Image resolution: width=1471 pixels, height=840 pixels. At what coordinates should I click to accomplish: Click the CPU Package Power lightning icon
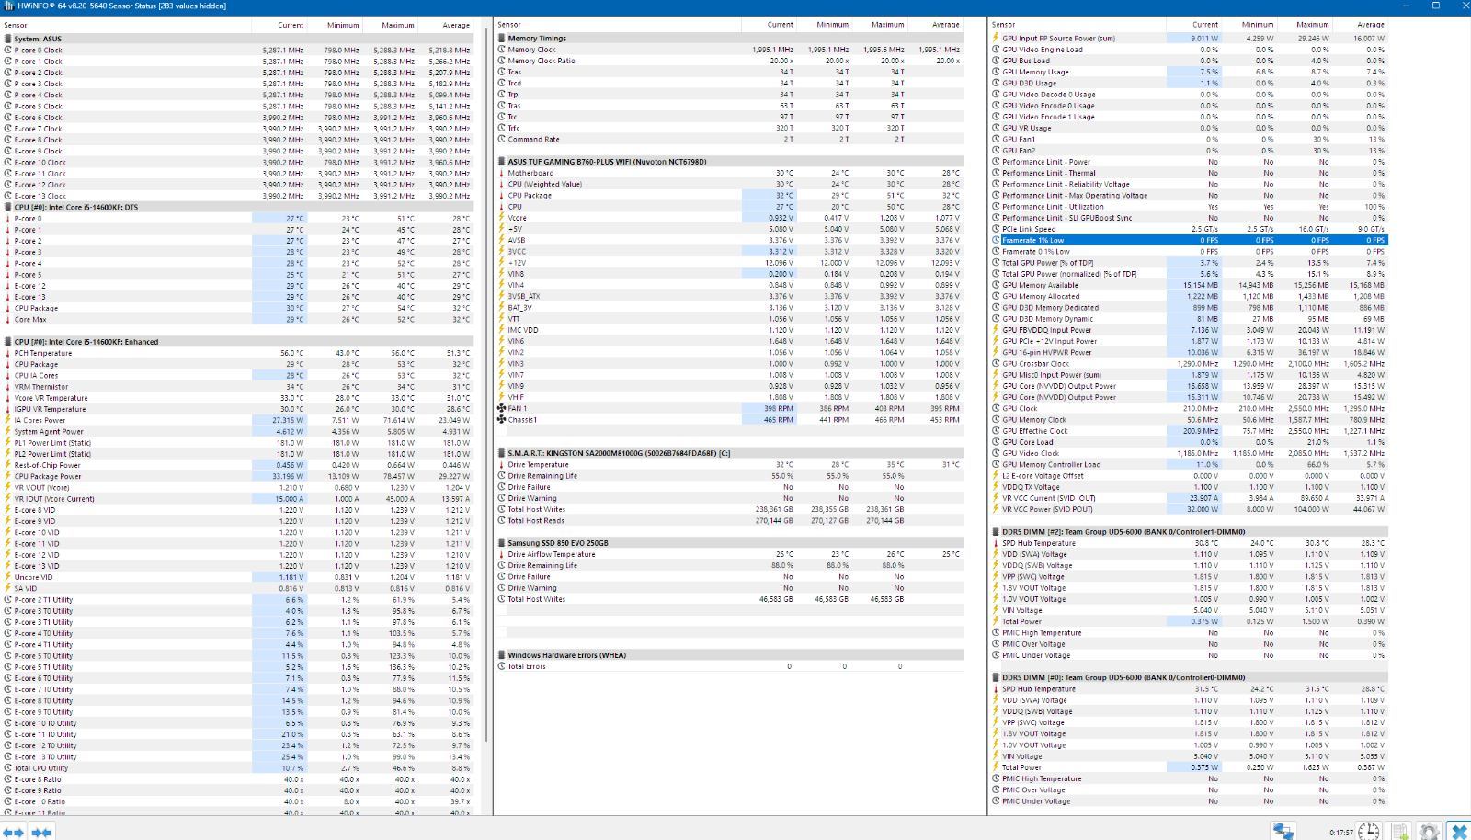click(x=8, y=476)
